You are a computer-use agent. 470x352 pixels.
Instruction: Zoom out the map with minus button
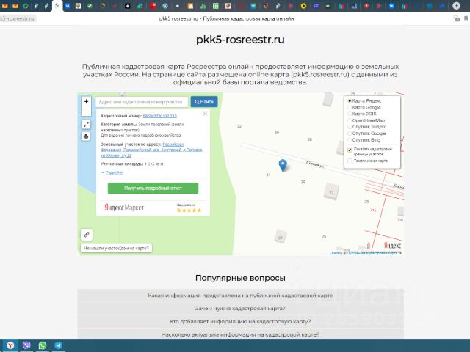pyautogui.click(x=86, y=111)
